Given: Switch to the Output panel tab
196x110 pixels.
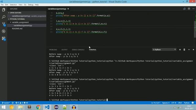Looking at the screenshot, I should tap(64, 50).
